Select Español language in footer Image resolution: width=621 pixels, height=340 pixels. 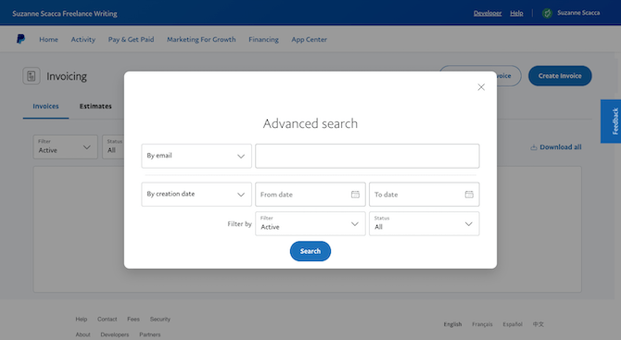513,324
